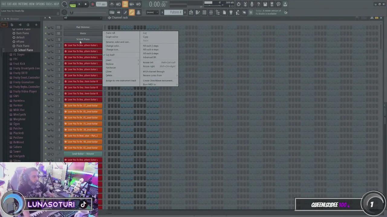Image resolution: width=387 pixels, height=217 pixels.
Task: Click the School Piano channel button
Action: pyautogui.click(x=83, y=39)
